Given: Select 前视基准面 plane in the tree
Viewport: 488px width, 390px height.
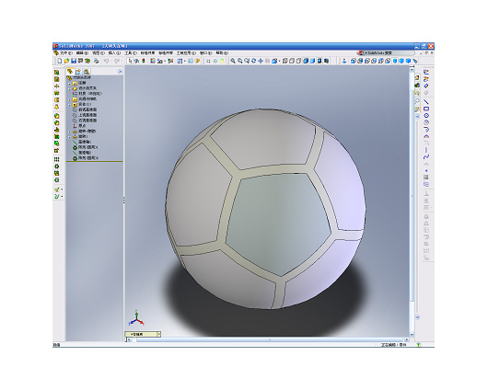Looking at the screenshot, I should pyautogui.click(x=85, y=109).
